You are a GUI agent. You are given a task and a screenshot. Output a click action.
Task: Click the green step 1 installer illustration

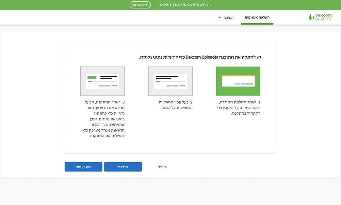238,81
